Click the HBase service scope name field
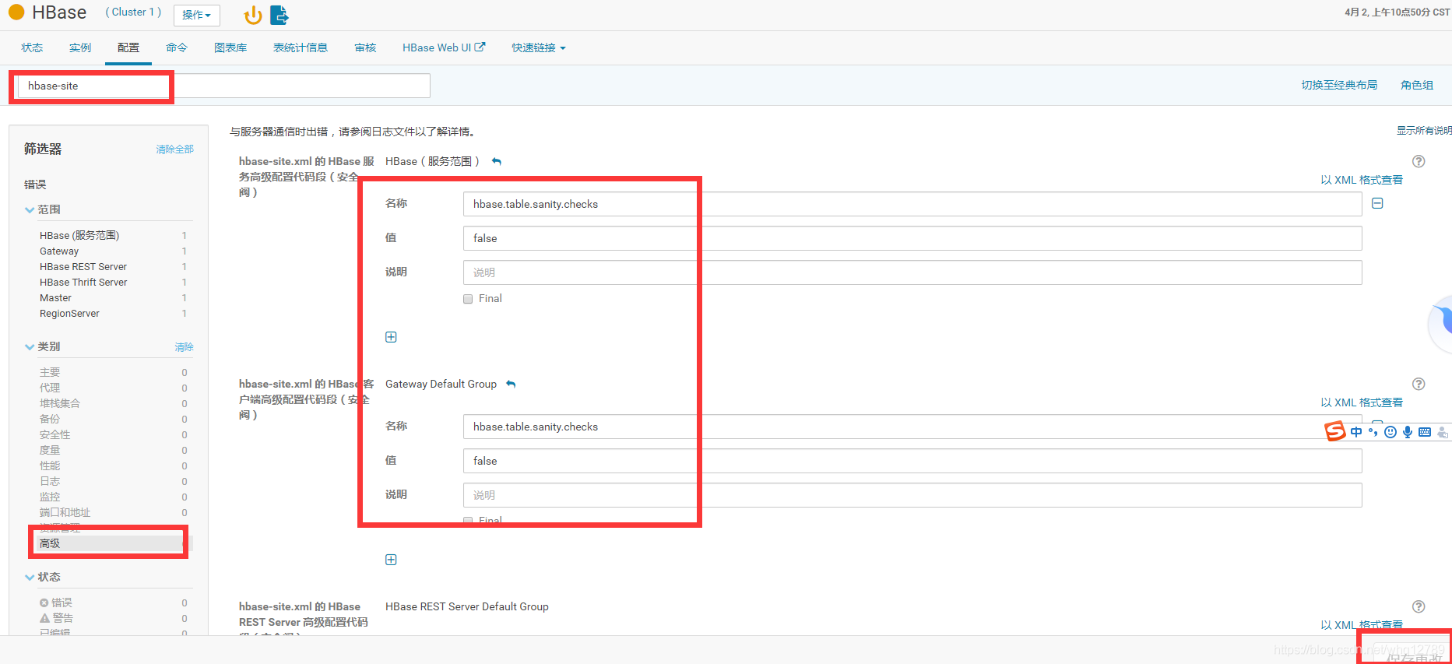1452x664 pixels. (912, 204)
